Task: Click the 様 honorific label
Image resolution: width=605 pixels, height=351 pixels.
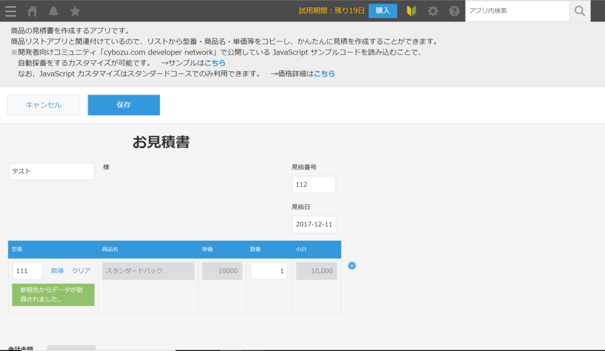Action: [106, 167]
